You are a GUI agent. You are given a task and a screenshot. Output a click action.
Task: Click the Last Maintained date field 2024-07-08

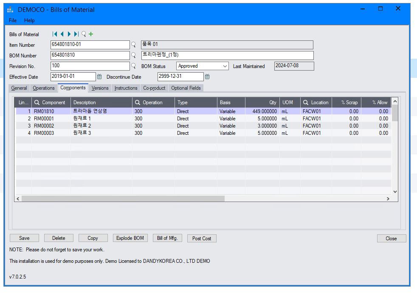tap(294, 66)
